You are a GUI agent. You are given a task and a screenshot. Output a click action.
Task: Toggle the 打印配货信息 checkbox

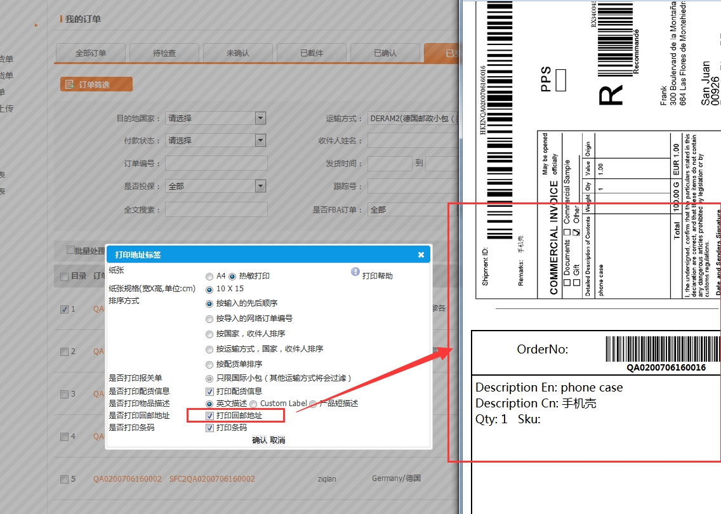(x=209, y=392)
